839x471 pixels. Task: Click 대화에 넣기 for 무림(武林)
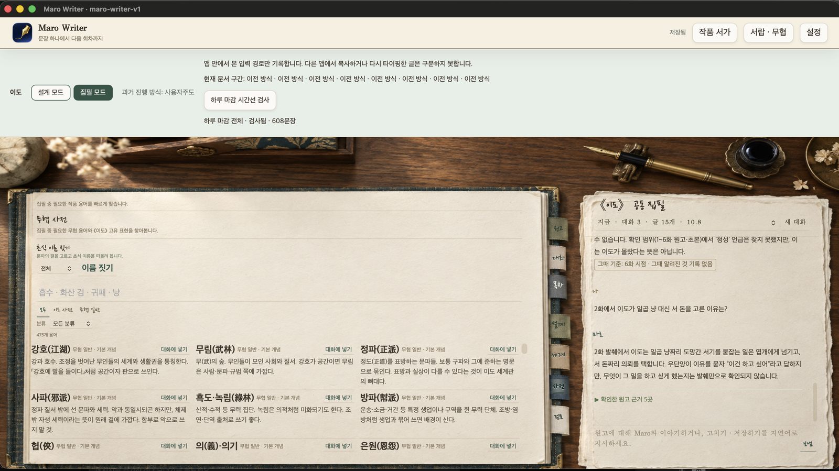(x=339, y=349)
